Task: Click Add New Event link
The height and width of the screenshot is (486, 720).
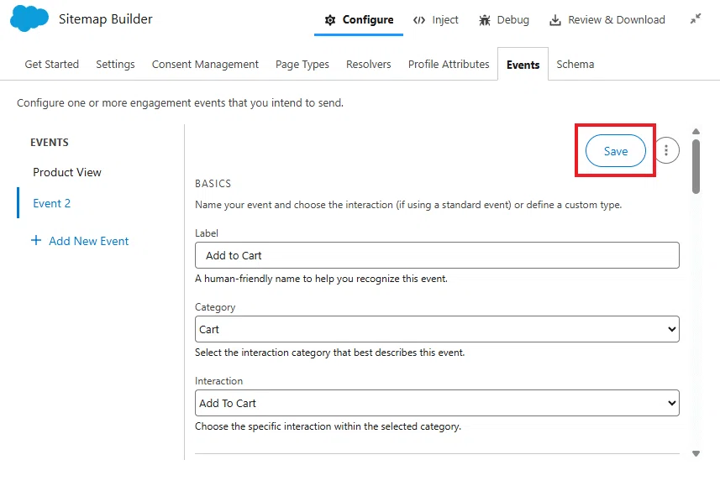Action: pyautogui.click(x=88, y=241)
